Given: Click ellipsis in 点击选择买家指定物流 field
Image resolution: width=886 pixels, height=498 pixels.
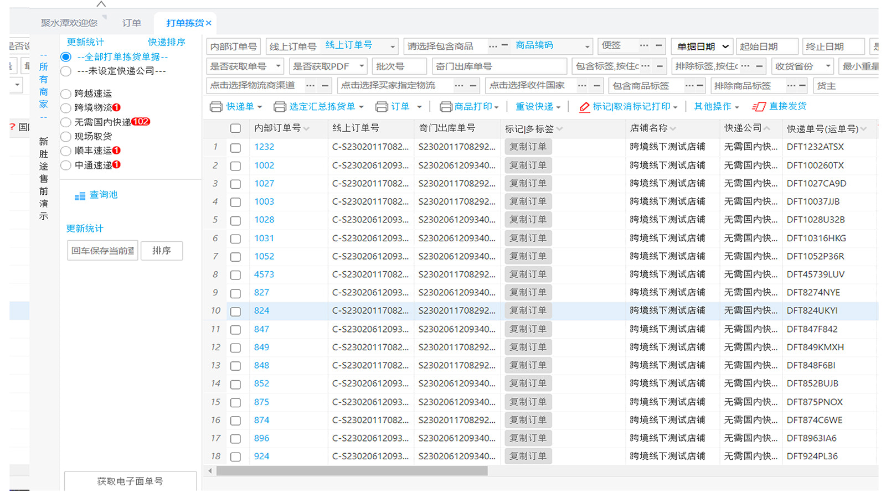Looking at the screenshot, I should point(459,86).
